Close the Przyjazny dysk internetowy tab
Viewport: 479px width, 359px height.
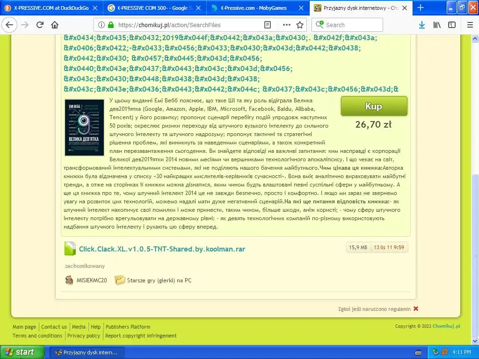(x=405, y=8)
